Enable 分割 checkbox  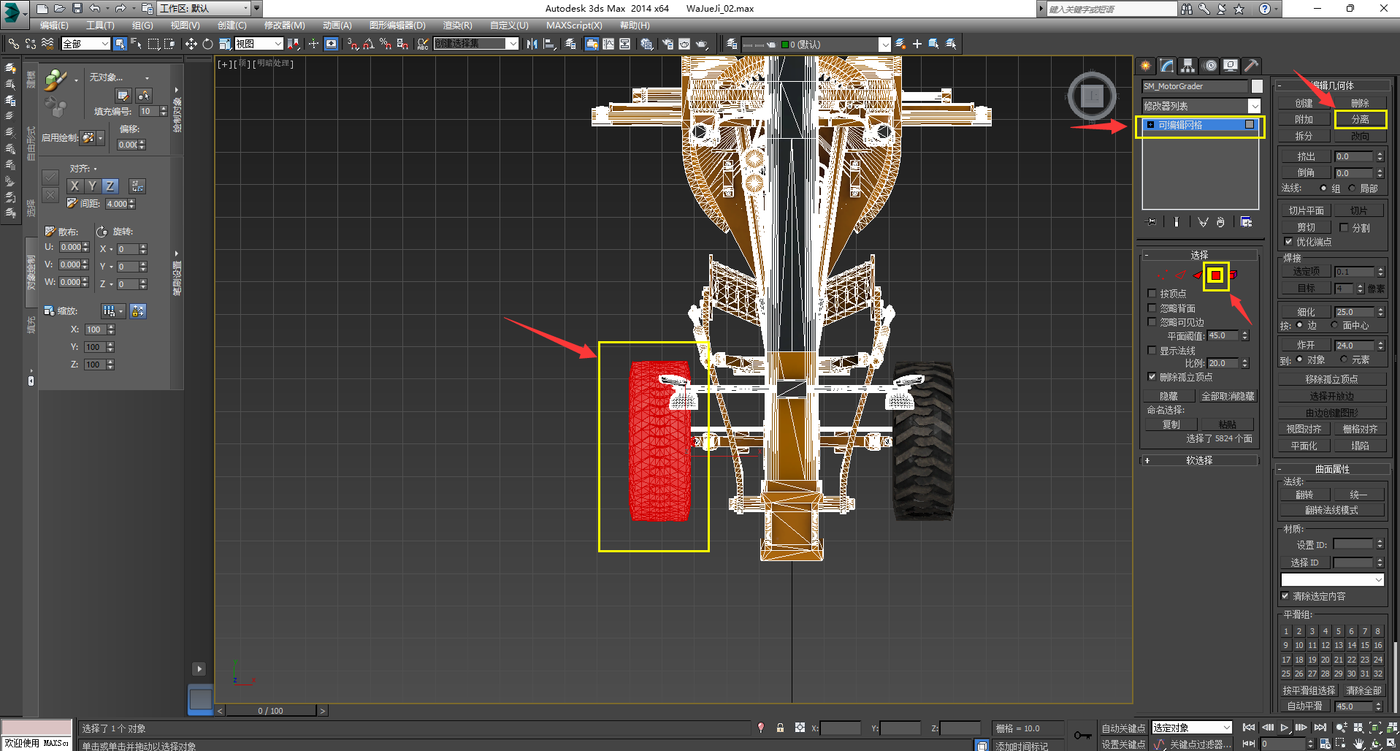click(x=1344, y=228)
